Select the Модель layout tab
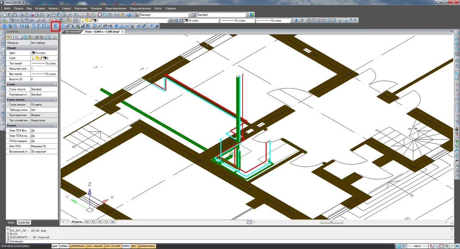Viewport: 460px width, 249px height. [77, 222]
